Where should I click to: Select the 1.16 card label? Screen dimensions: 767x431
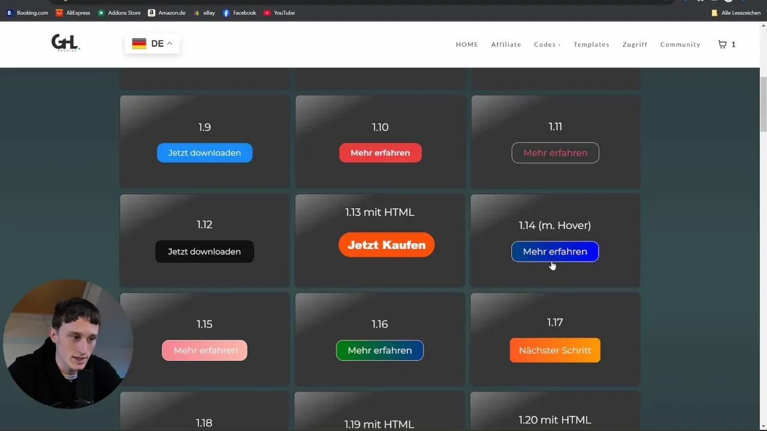coord(380,324)
